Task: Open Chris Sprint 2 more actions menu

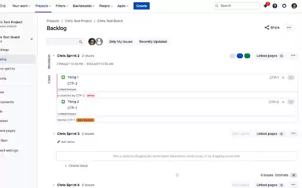Action: [293, 55]
